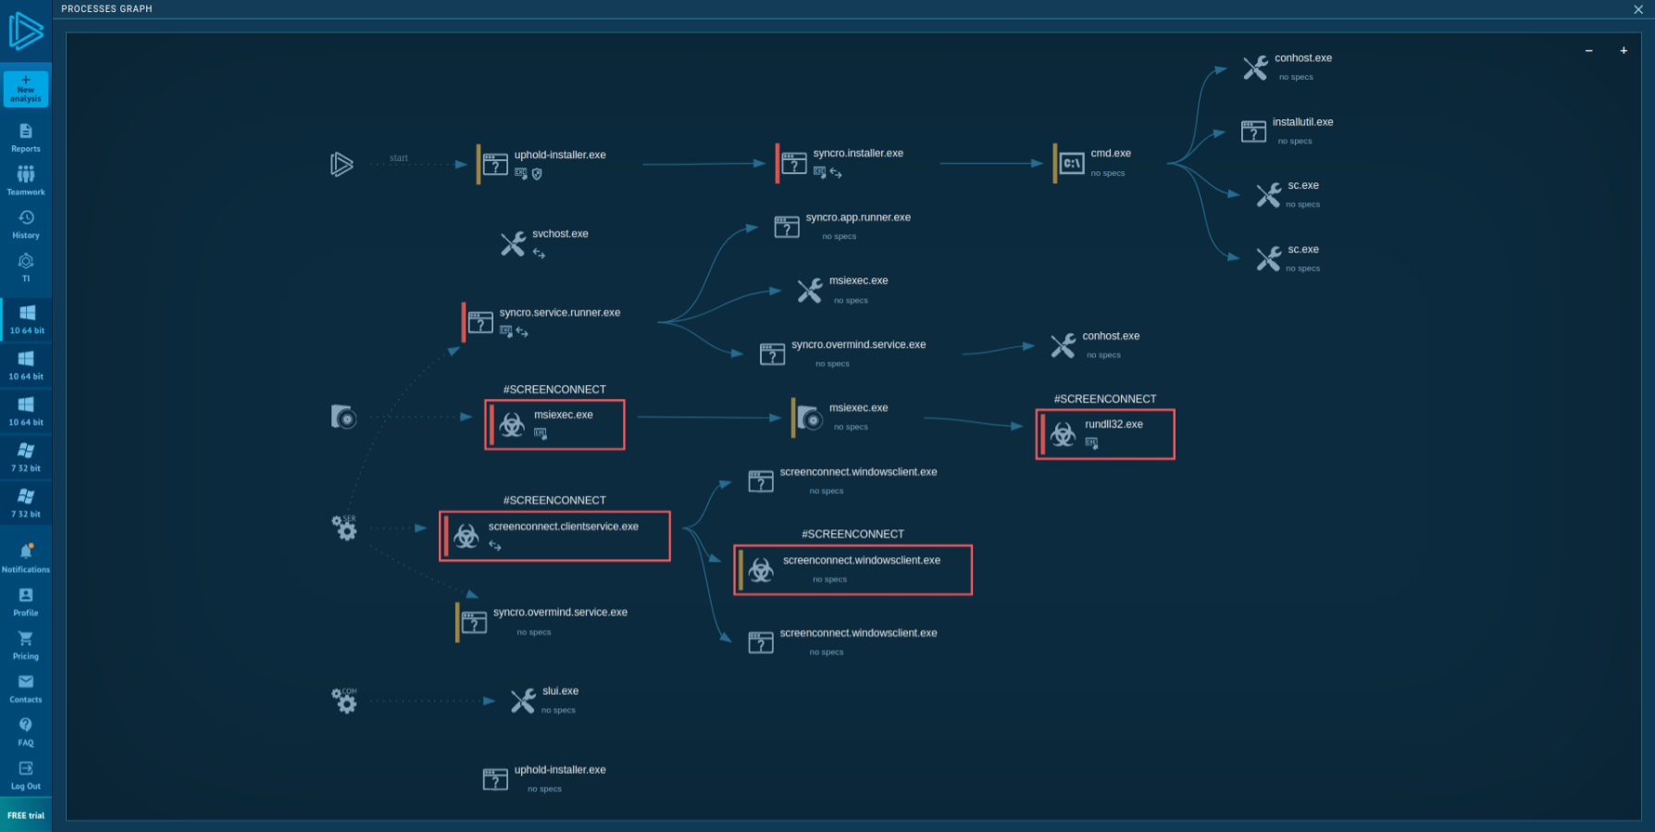
Task: Select the cmd.exe process node
Action: (x=1093, y=164)
